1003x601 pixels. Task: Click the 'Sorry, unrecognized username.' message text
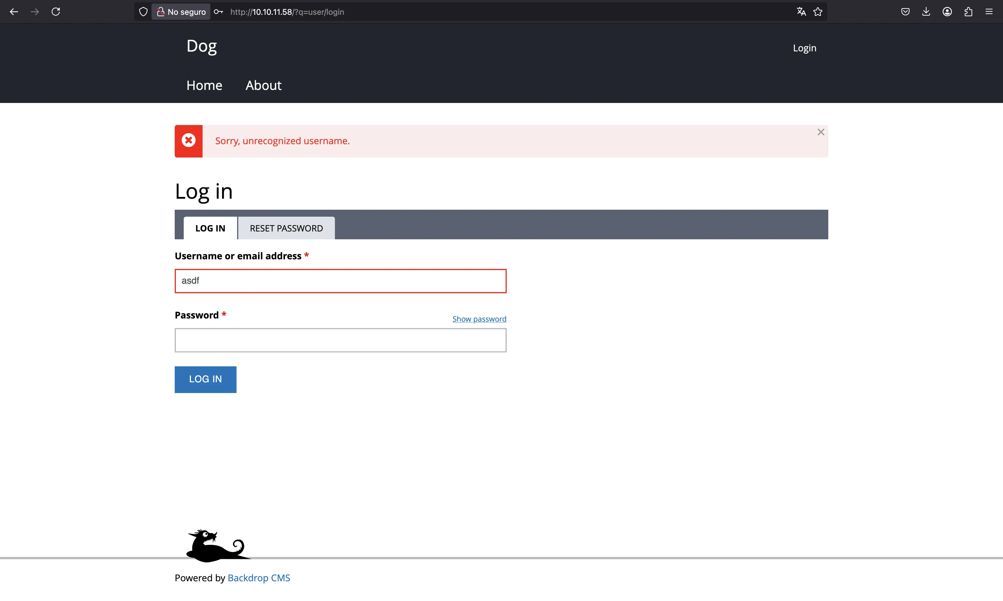coord(282,140)
